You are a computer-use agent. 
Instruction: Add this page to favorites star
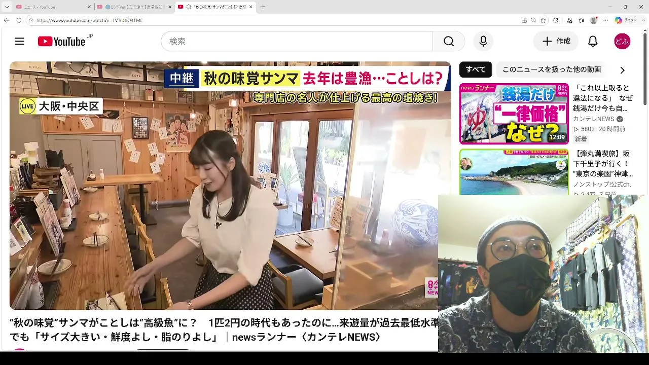[544, 20]
